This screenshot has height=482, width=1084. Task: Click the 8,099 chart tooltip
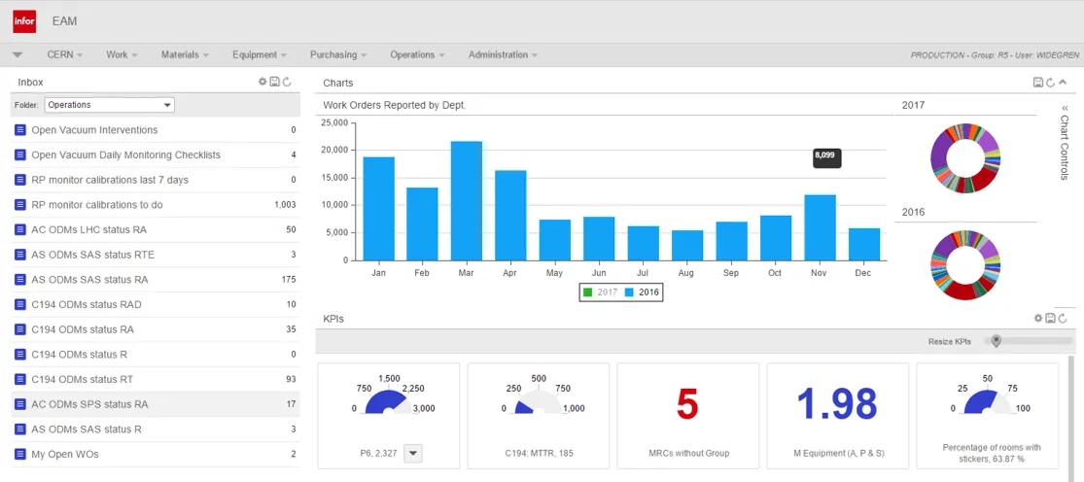[826, 156]
